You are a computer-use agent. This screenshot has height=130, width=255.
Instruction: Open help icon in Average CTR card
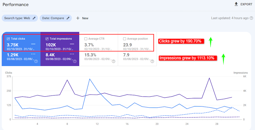tap(113, 61)
